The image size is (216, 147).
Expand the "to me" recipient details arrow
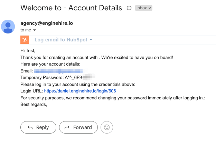[34, 30]
